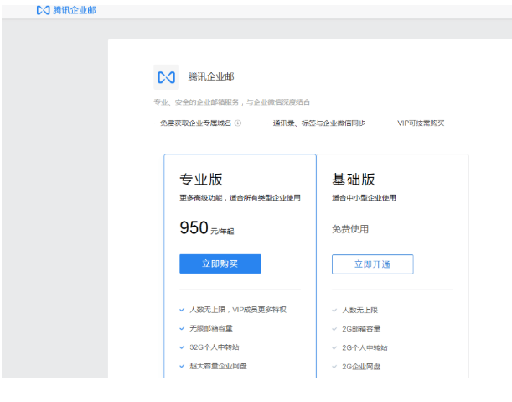
Task: Click checkmark beside 无限邮箱容量
Action: pos(182,328)
